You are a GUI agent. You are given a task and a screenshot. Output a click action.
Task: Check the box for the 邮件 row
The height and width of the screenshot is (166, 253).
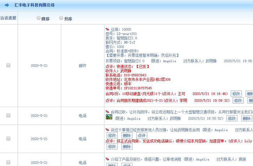8,65
